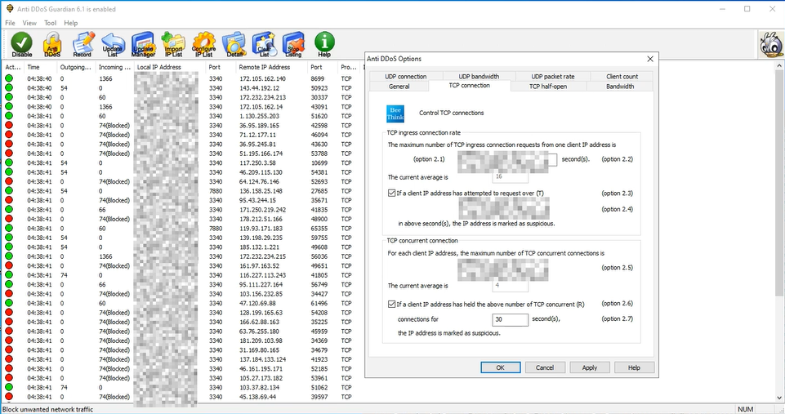Click the Detail toolbar icon

tap(234, 44)
